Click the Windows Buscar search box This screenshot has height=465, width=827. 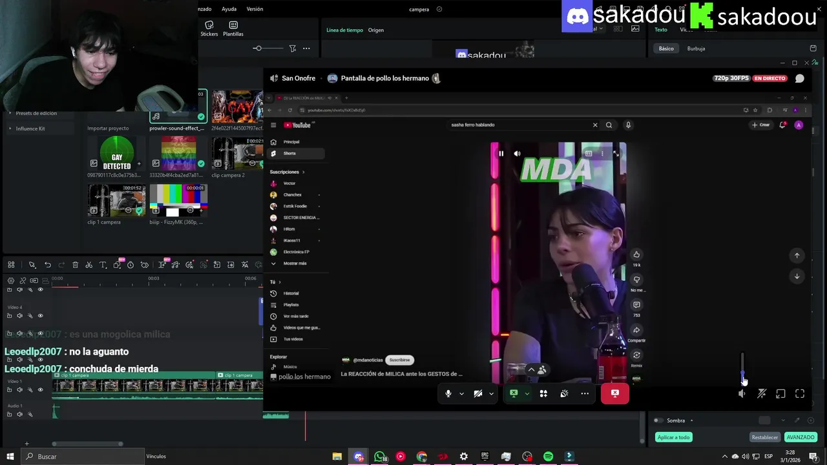coord(83,457)
